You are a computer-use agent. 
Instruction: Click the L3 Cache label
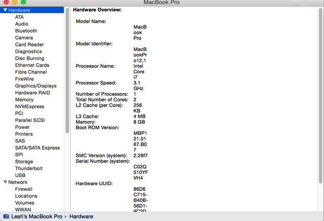87,116
